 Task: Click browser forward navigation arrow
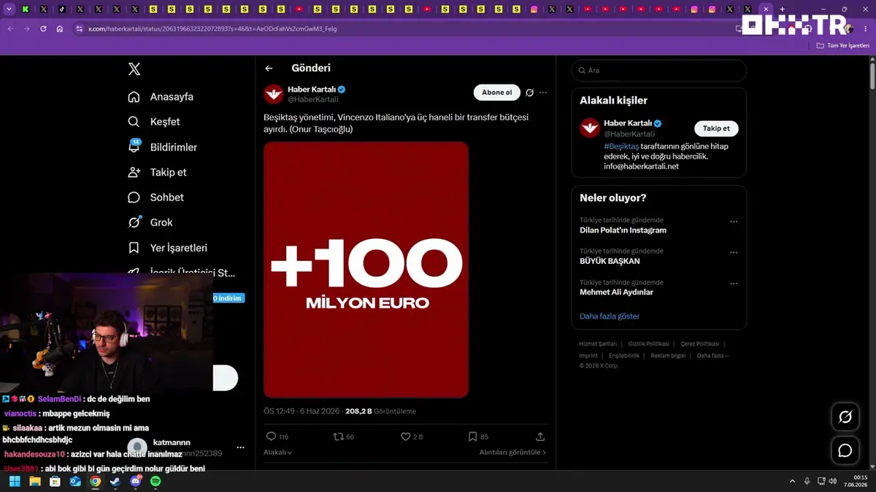(x=26, y=28)
